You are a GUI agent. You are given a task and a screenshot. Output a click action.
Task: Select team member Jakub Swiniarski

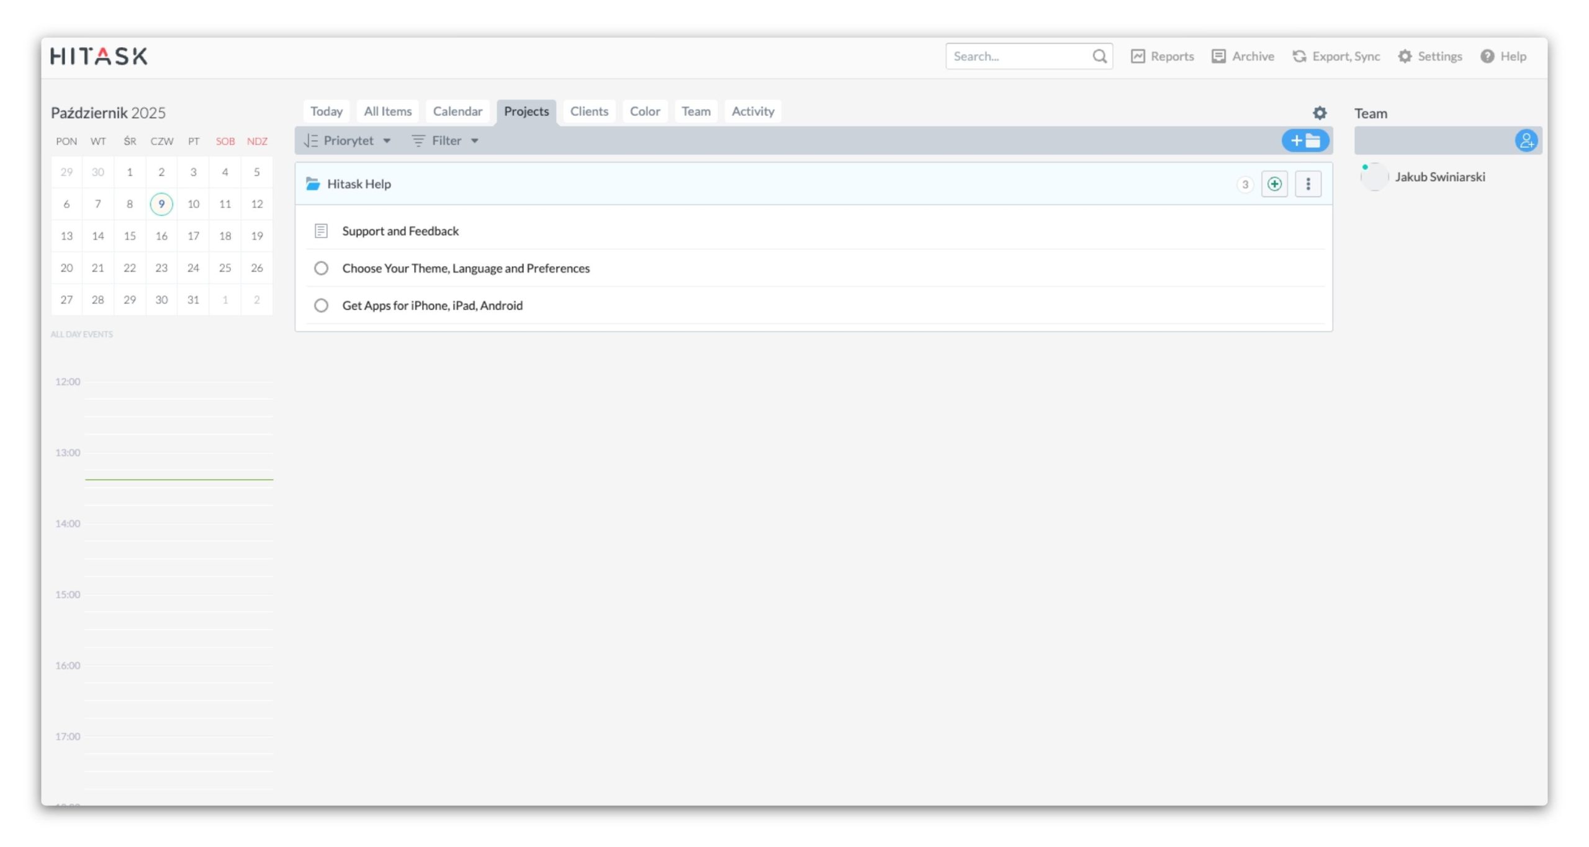[x=1439, y=177]
